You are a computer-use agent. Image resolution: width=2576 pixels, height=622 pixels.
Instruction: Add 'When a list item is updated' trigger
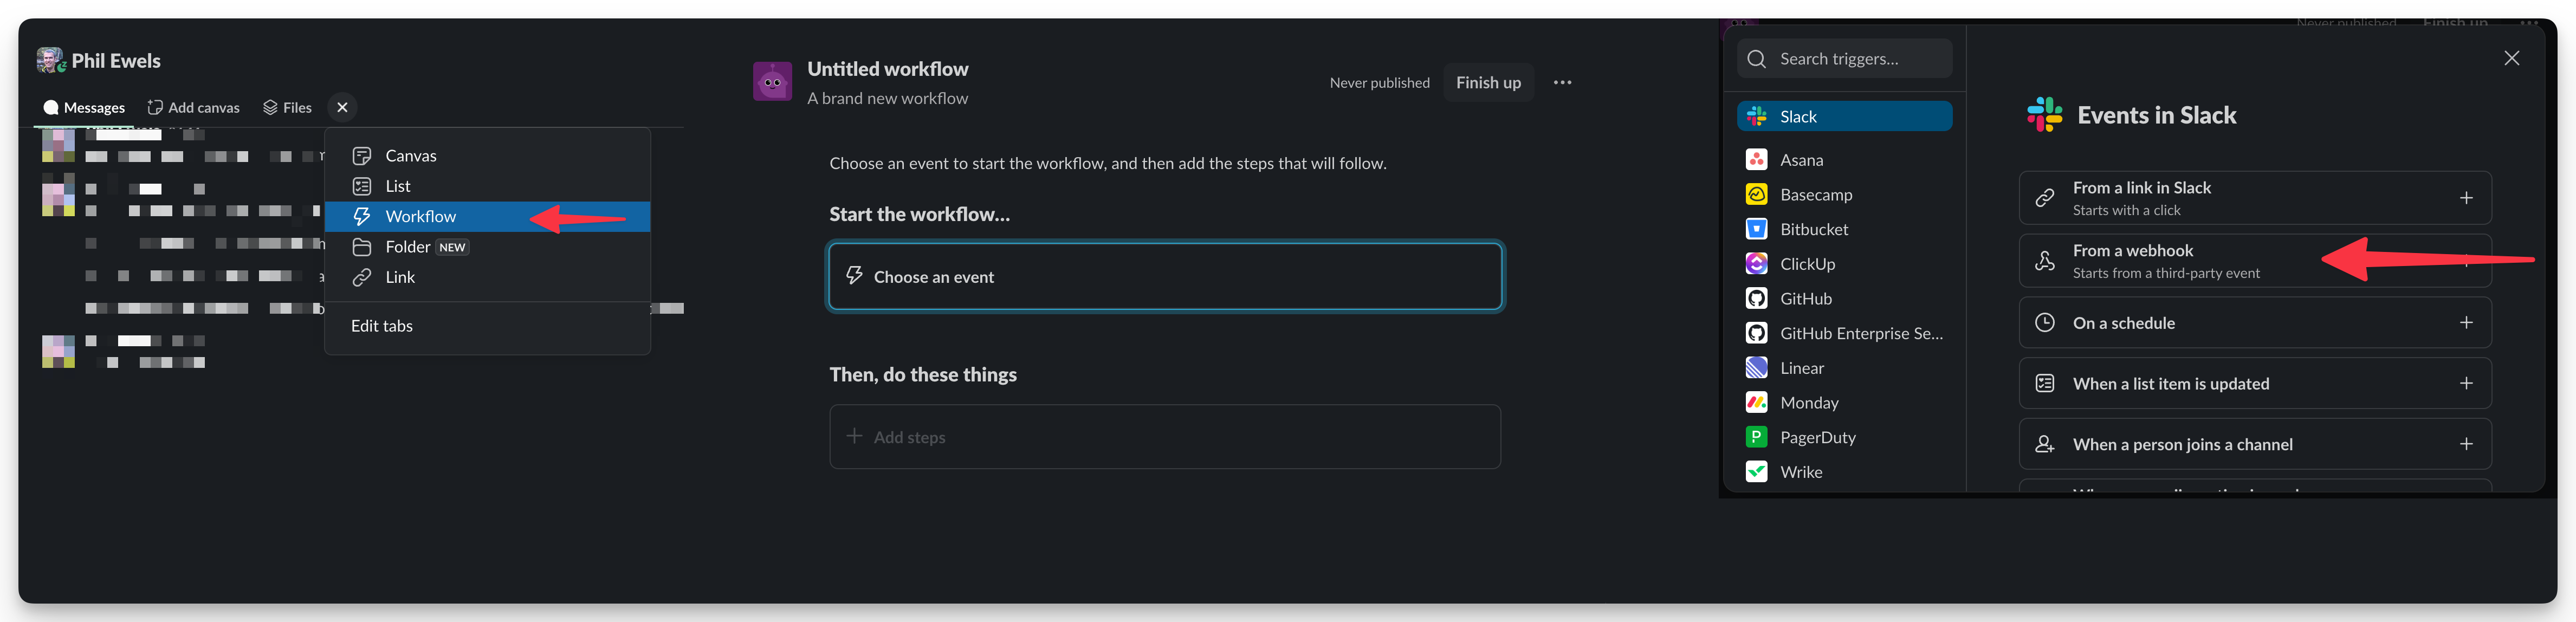2465,384
